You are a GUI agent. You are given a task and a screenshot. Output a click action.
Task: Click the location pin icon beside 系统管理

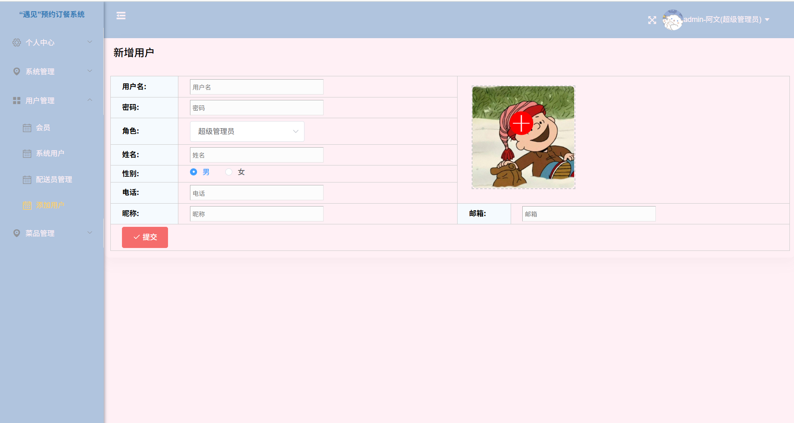click(17, 71)
